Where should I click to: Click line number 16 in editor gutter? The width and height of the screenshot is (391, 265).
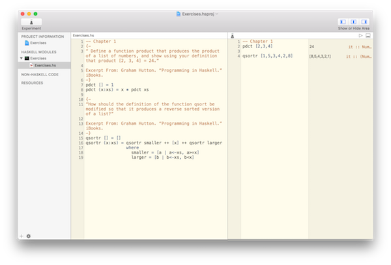(x=81, y=143)
